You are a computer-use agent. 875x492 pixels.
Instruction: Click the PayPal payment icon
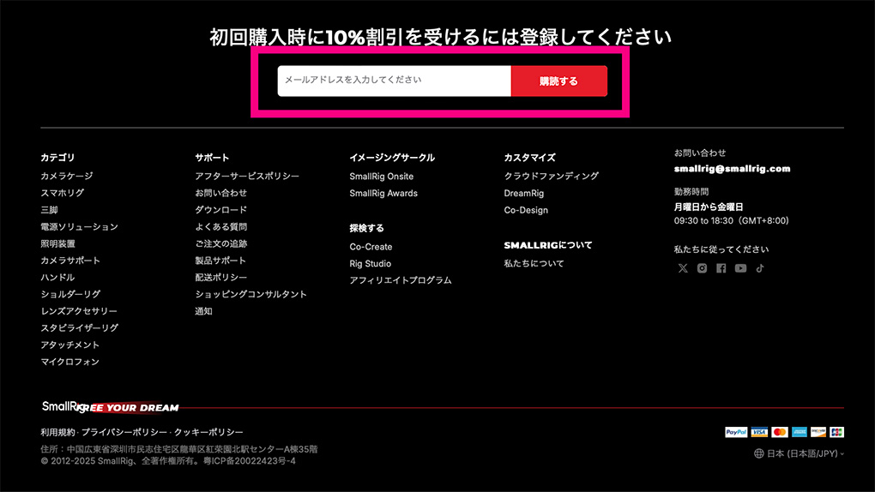[736, 432]
